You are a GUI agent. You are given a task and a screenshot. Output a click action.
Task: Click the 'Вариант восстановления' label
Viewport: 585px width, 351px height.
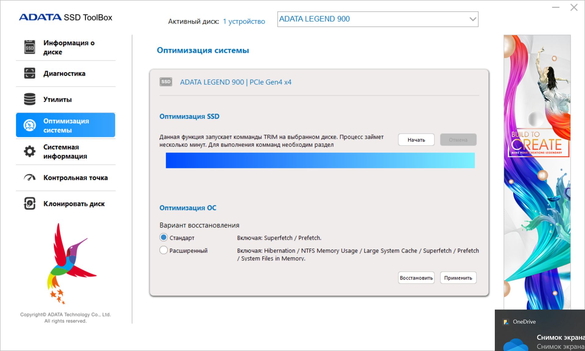(199, 225)
